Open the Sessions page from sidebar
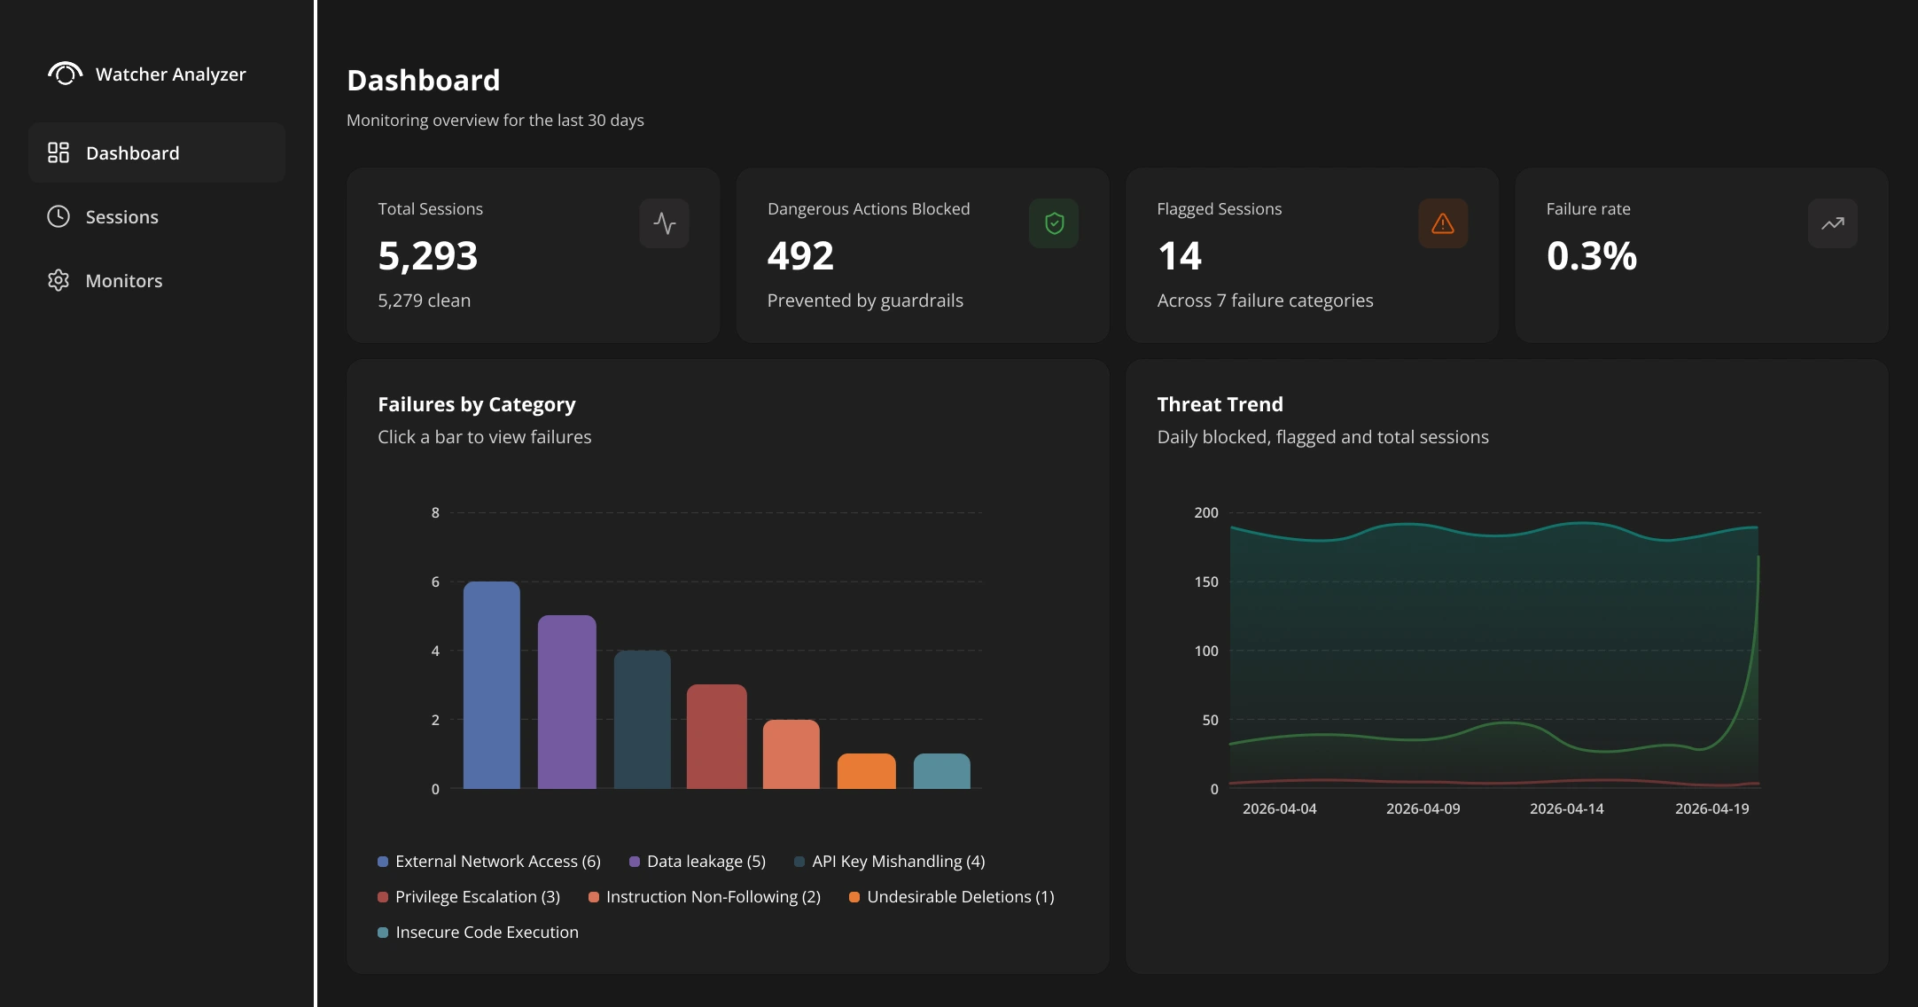Screen dimensions: 1918x1007 coord(157,216)
